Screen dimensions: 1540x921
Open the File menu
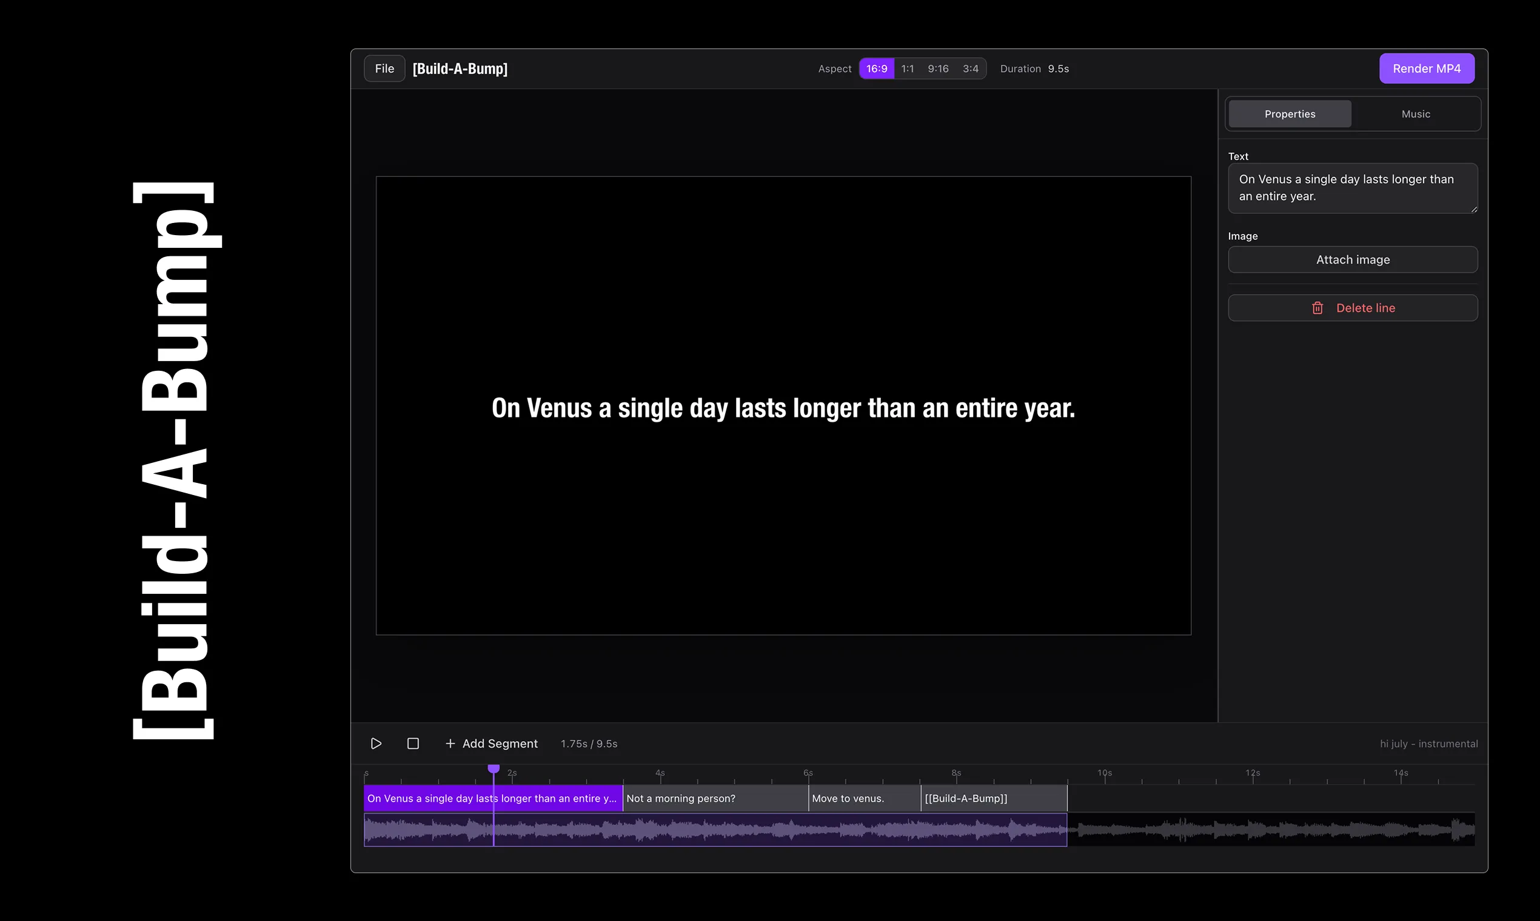384,68
